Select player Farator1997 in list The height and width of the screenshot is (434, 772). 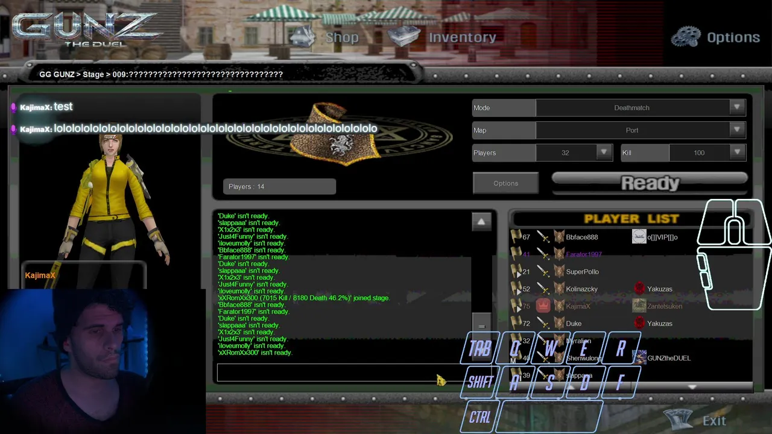[x=584, y=254]
